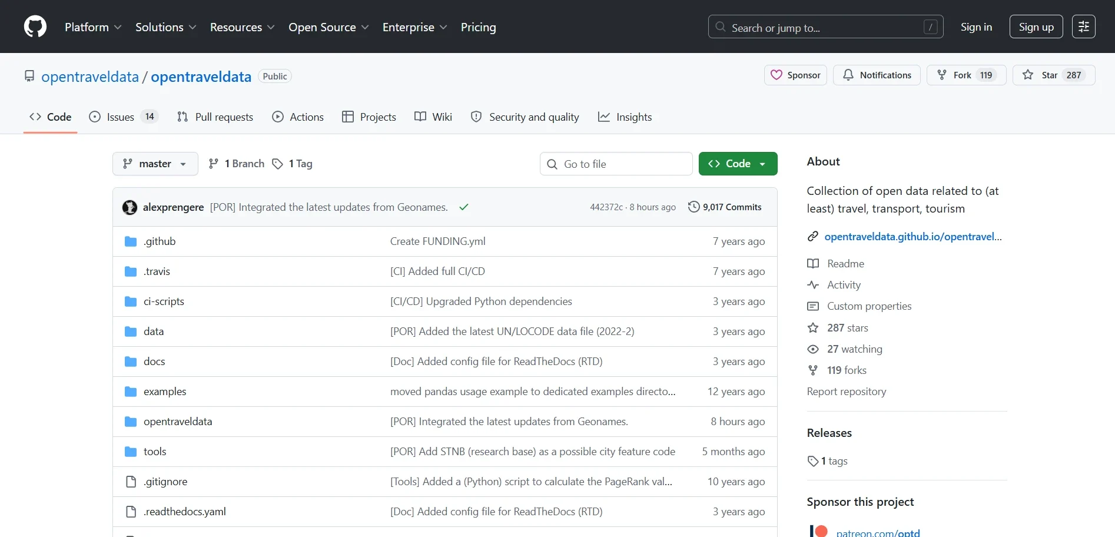
Task: Open the .github folder
Action: tap(160, 241)
